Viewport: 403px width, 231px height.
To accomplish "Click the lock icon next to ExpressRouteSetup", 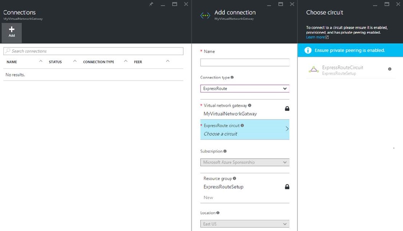I will click(x=287, y=187).
